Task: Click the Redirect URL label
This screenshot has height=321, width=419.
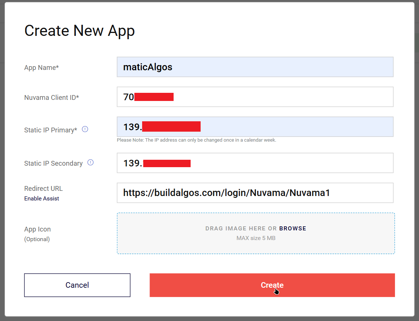Action: [x=43, y=189]
